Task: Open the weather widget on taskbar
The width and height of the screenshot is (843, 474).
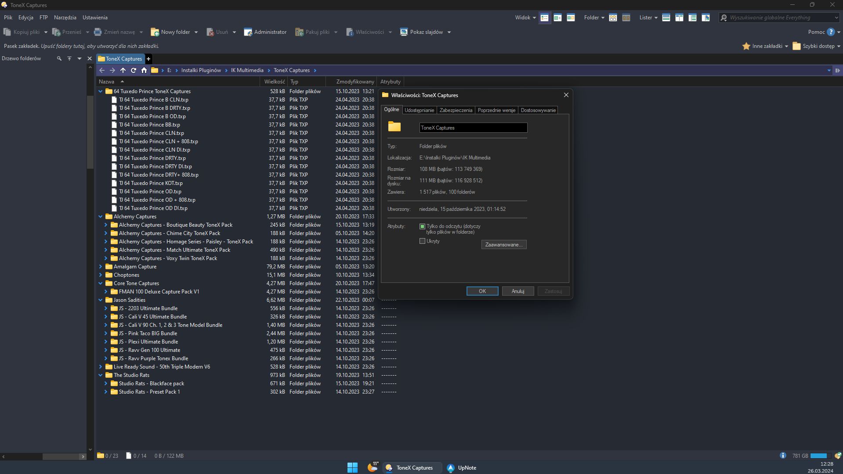Action: tap(373, 467)
